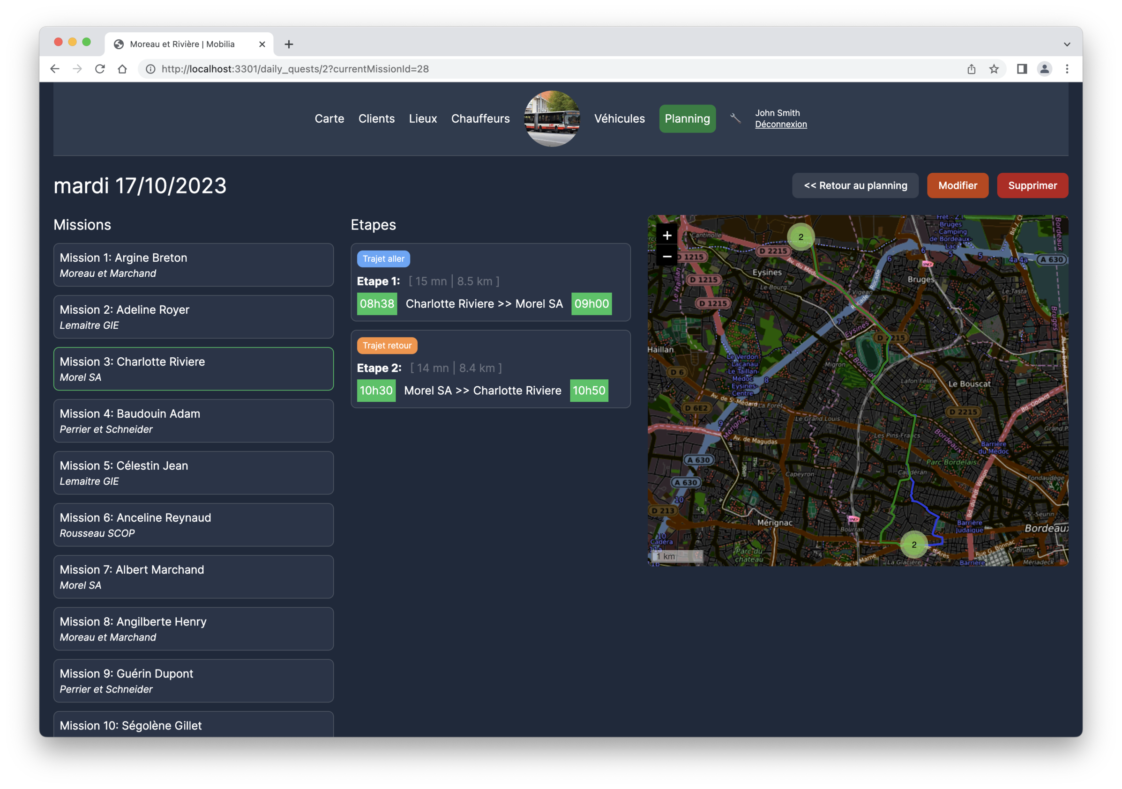Select Mission 9: Guérin Dupont
The image size is (1122, 789).
click(194, 681)
